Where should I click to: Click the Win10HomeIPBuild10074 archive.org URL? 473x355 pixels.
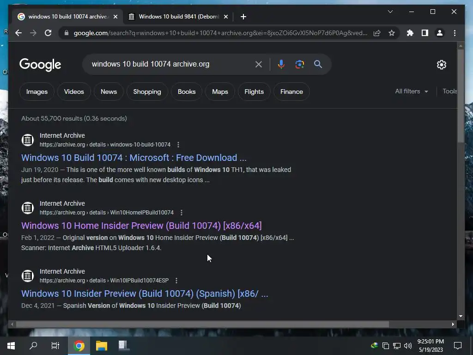(107, 213)
